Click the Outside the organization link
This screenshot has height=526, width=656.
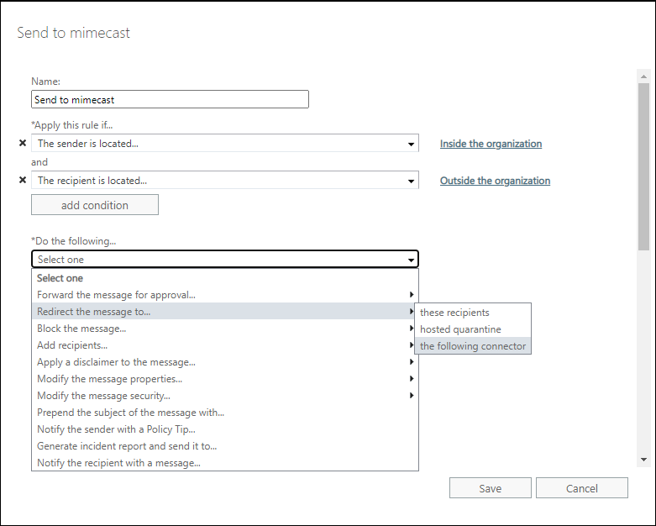pyautogui.click(x=495, y=181)
